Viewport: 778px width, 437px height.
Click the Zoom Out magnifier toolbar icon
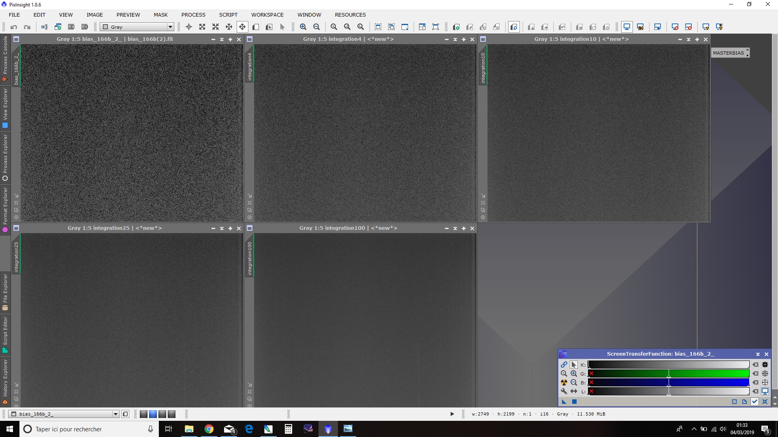click(316, 27)
